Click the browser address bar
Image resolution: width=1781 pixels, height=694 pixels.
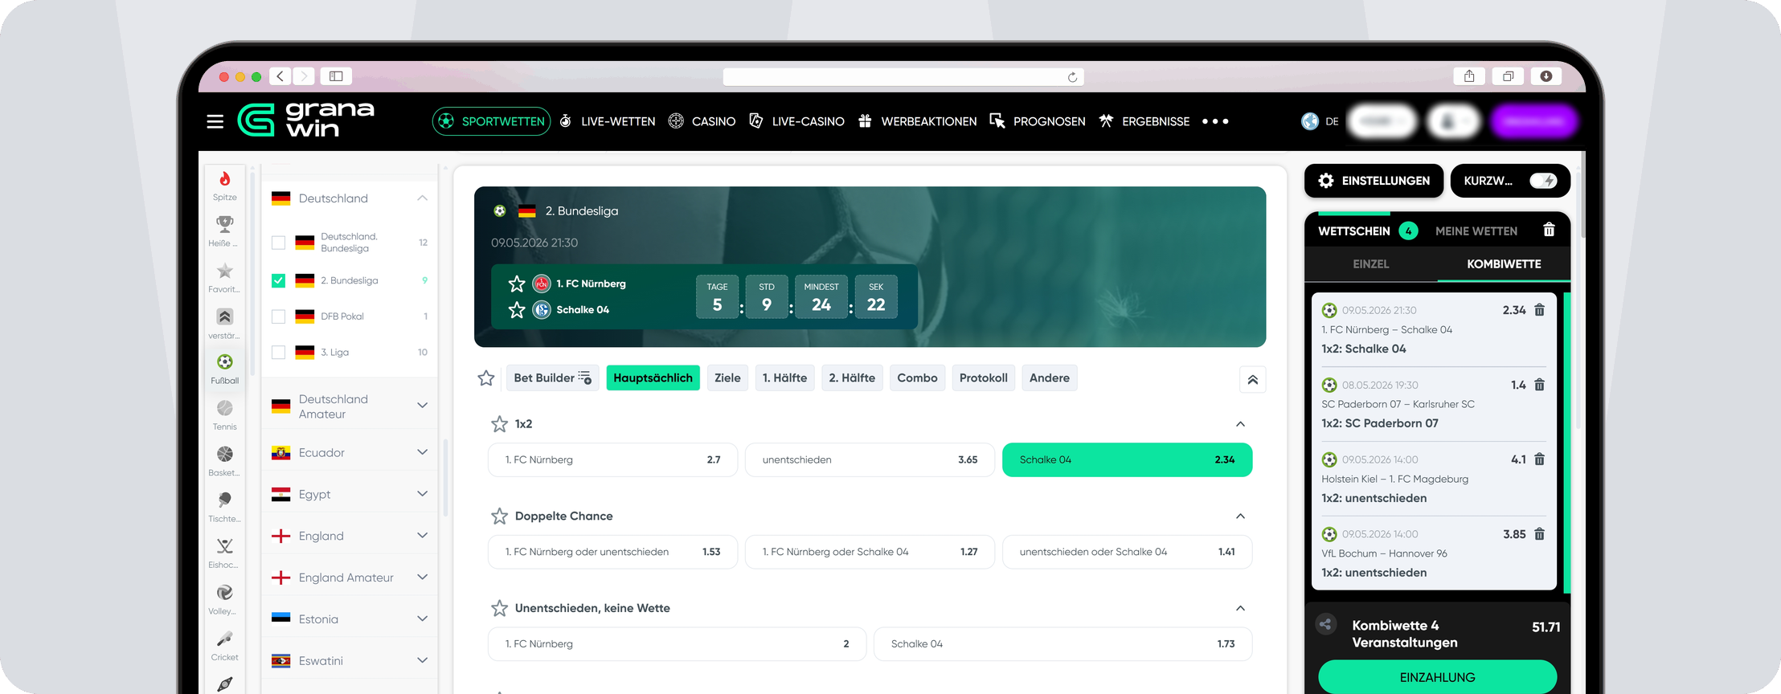[903, 77]
